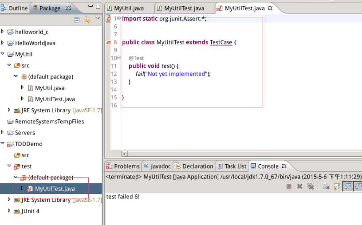Open the Problems tab
This screenshot has height=225, width=362.
pos(123,166)
